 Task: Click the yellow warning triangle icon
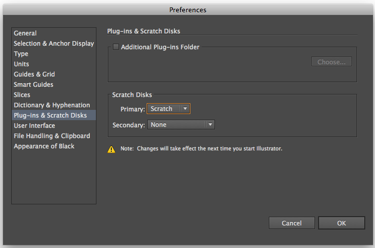tap(111, 149)
